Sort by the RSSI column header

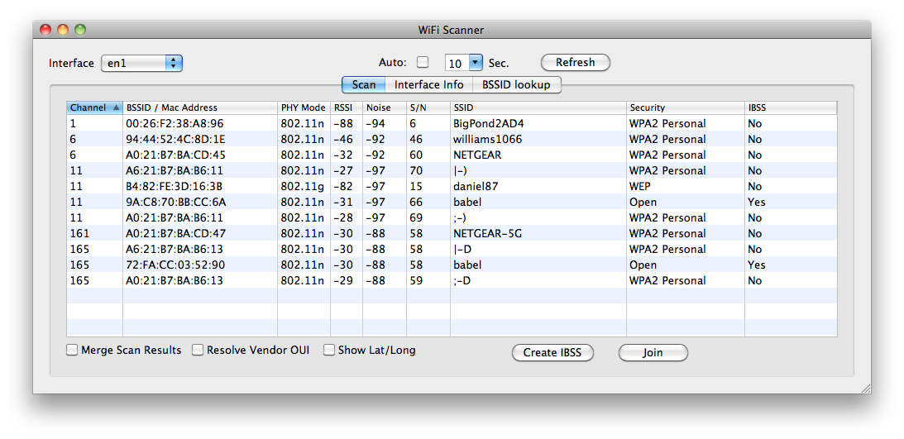346,107
